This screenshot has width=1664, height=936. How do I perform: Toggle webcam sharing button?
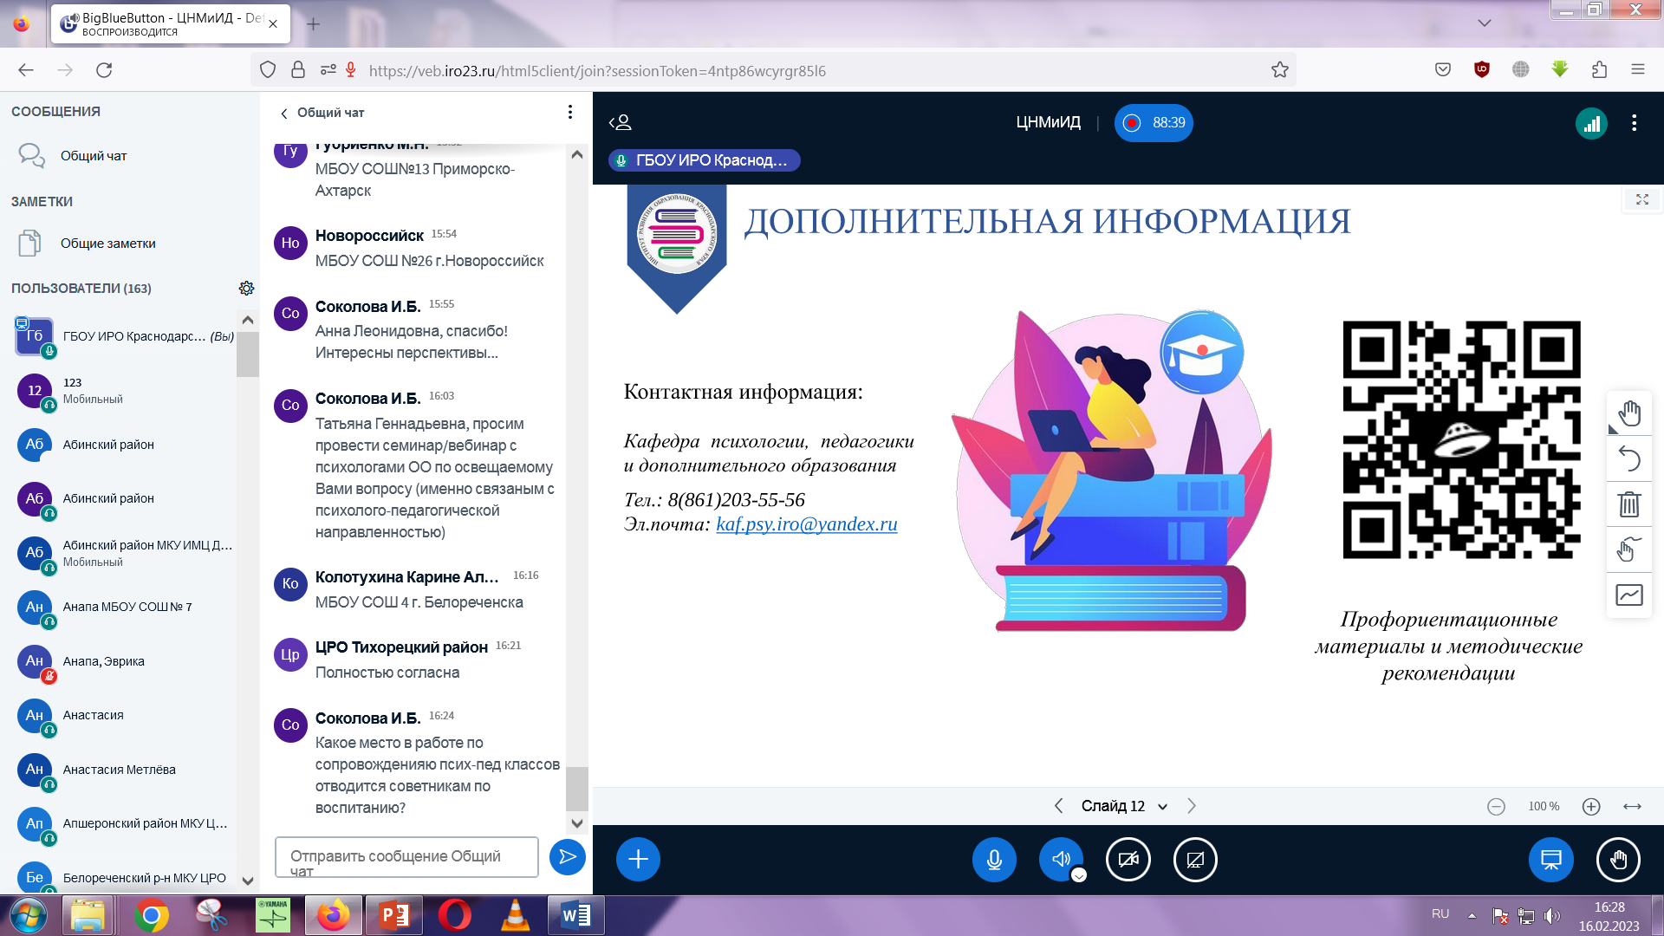coord(1128,860)
